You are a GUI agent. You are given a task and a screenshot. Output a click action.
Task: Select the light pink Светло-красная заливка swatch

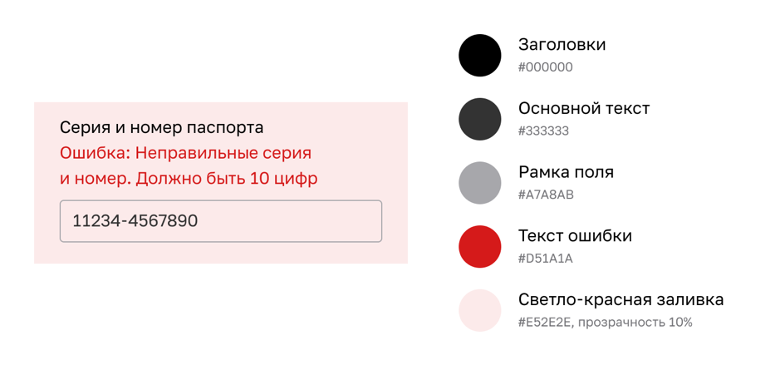(x=480, y=310)
